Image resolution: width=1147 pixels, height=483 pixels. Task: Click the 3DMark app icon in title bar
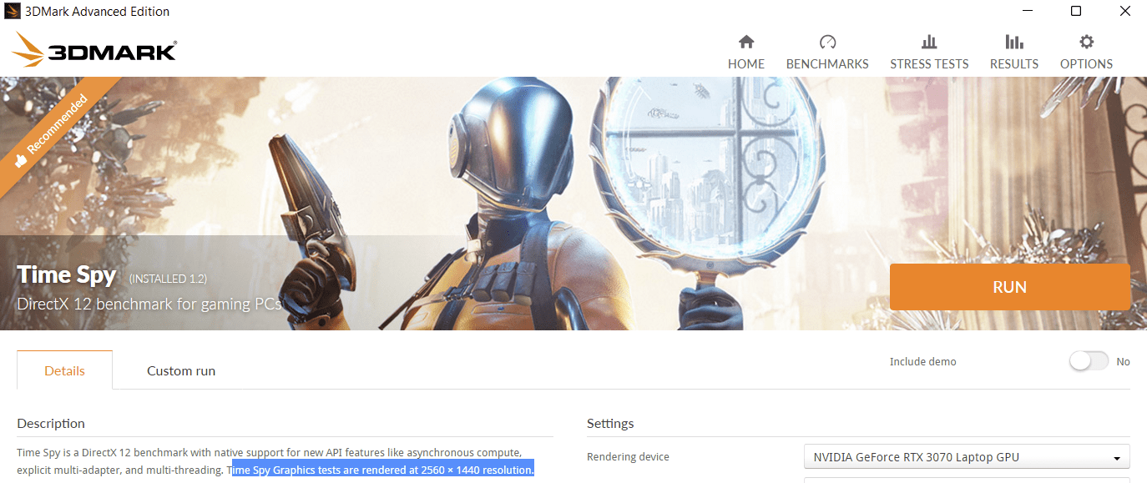coord(12,12)
